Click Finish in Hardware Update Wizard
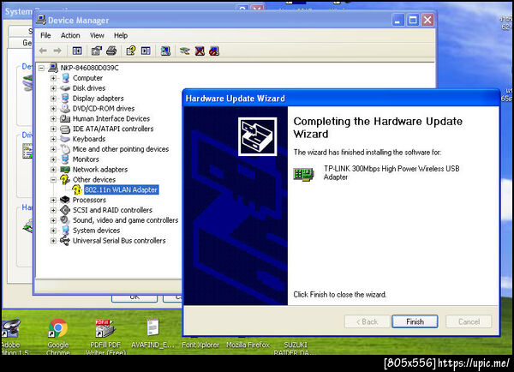Image resolution: width=514 pixels, height=372 pixels. [415, 321]
